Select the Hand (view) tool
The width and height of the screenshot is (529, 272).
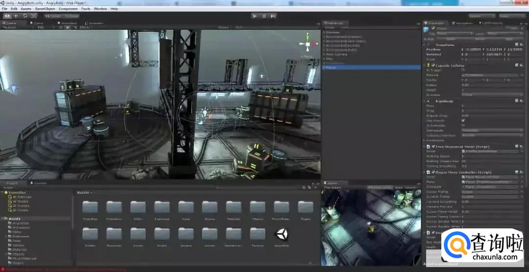coord(7,16)
